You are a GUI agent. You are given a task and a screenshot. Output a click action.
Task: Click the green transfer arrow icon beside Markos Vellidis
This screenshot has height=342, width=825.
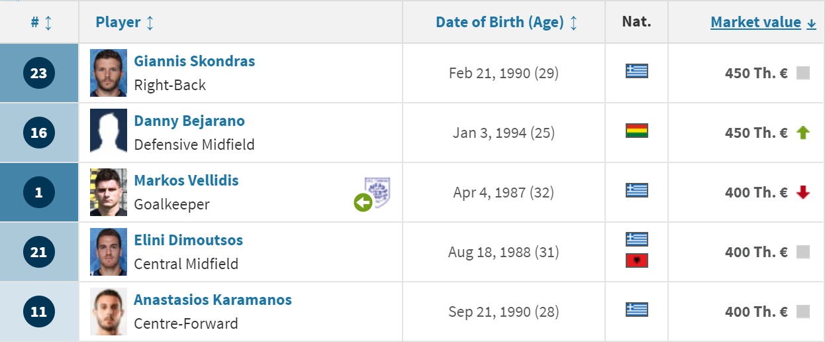point(363,203)
